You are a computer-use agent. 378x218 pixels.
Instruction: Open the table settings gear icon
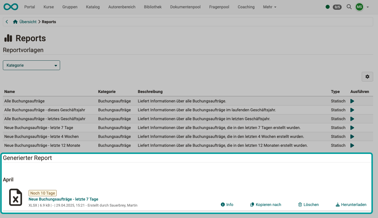(367, 76)
